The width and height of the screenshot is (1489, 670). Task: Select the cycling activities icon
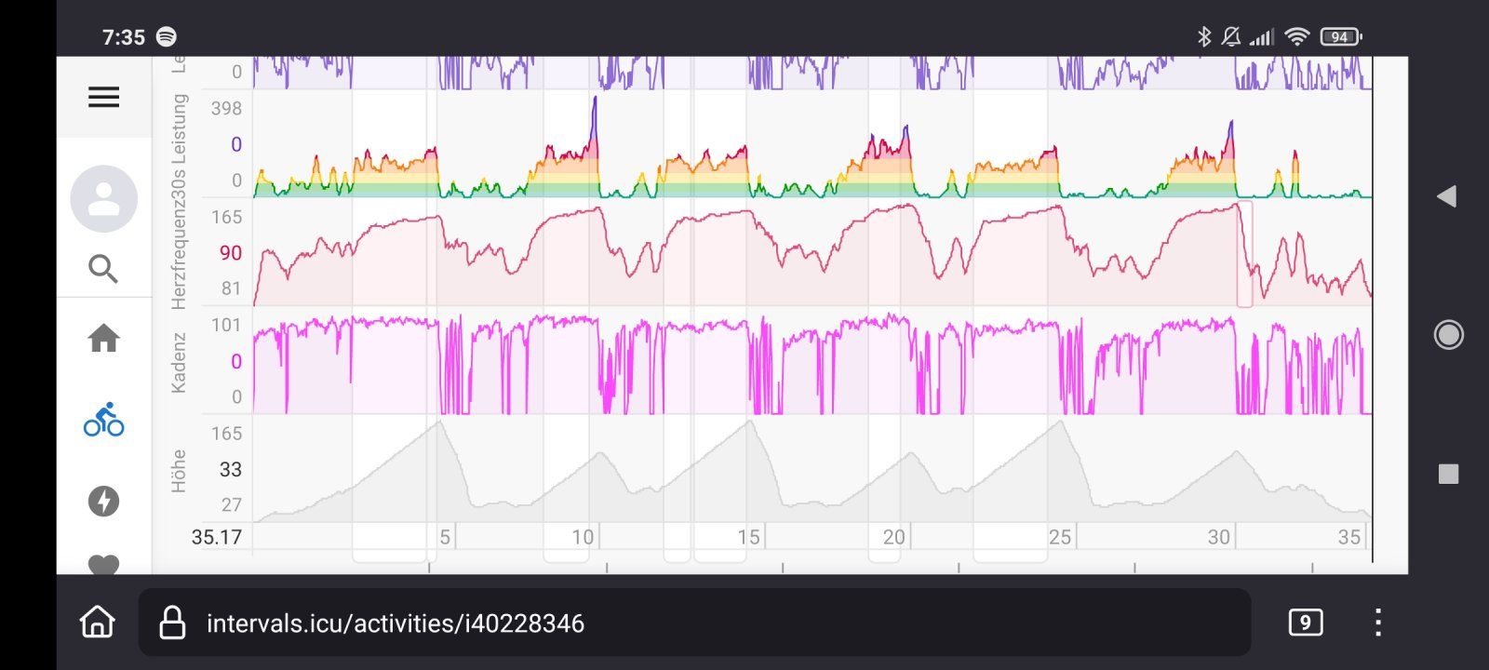pyautogui.click(x=103, y=420)
